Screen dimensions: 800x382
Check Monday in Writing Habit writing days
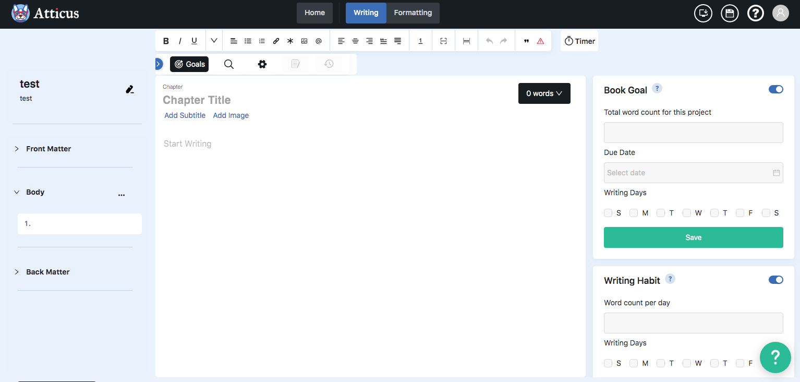[634, 363]
